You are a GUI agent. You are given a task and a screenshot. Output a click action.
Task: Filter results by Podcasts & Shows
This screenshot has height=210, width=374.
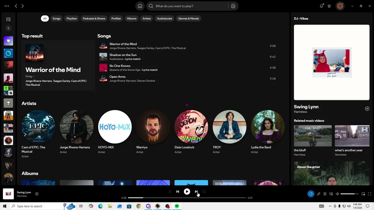(x=94, y=18)
